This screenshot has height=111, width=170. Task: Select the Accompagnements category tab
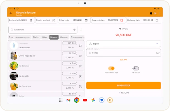[x=23, y=37]
